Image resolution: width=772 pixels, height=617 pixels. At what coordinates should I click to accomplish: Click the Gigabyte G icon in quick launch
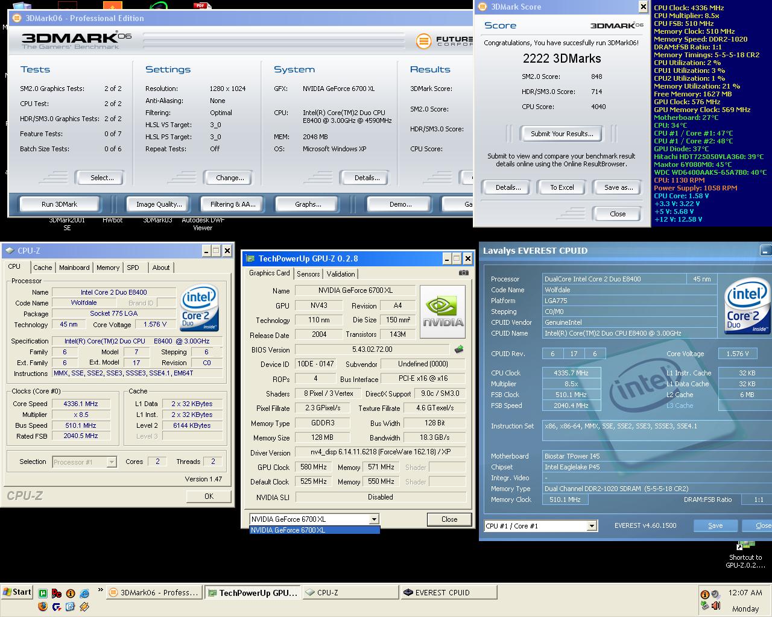pyautogui.click(x=57, y=607)
